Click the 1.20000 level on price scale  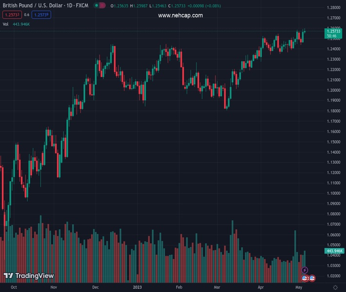click(334, 91)
